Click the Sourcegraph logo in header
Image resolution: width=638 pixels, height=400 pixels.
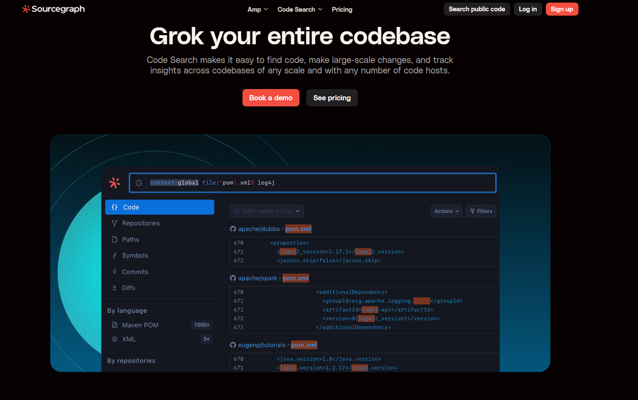(53, 9)
